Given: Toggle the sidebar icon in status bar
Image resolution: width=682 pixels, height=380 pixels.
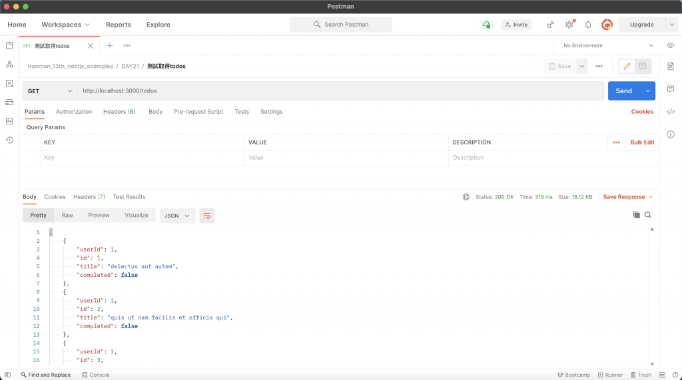Looking at the screenshot, I should click(x=7, y=375).
